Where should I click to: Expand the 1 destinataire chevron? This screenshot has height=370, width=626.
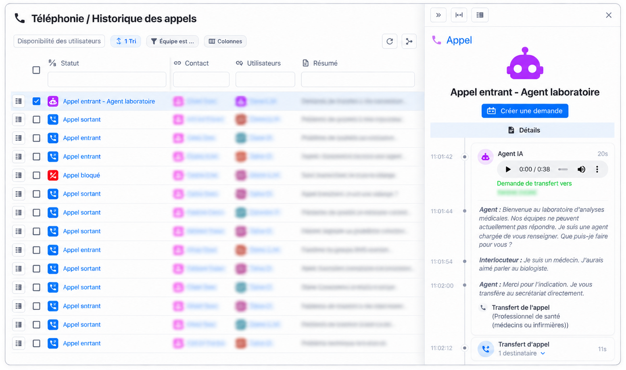tap(543, 353)
